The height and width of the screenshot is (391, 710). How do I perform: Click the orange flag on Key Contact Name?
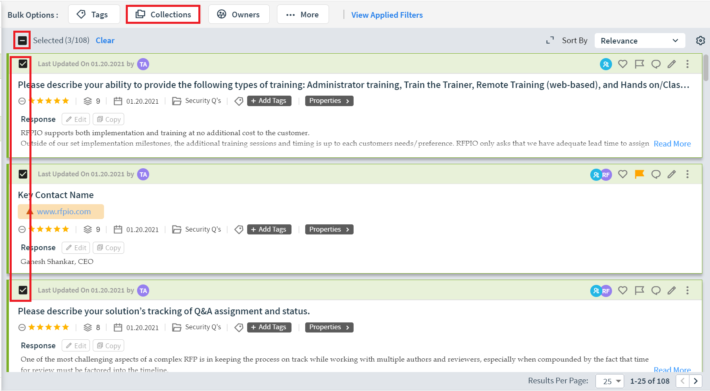click(639, 174)
